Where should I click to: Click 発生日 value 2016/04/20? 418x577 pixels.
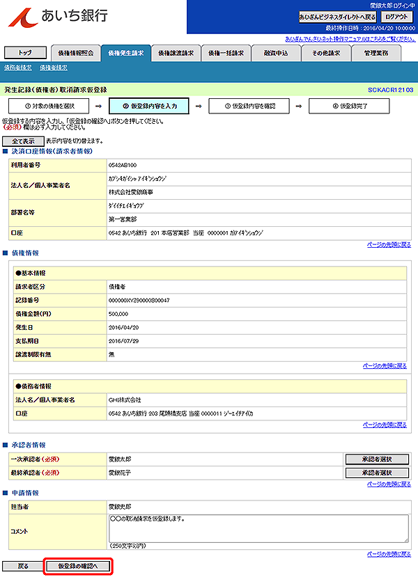[x=123, y=328]
